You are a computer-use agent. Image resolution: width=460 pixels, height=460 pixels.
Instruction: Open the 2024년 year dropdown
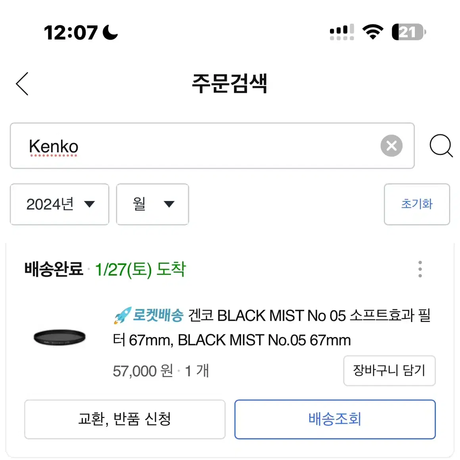pos(59,204)
